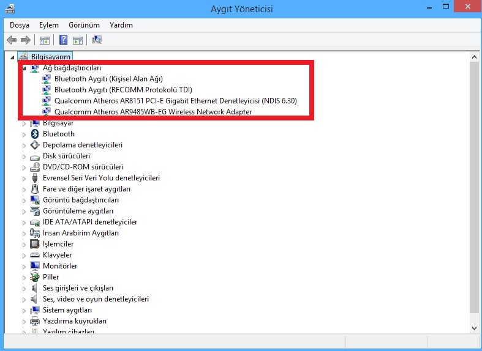This screenshot has height=351, width=482.
Task: Click the DVD/CD-ROM sürücüleri icon
Action: click(x=35, y=167)
